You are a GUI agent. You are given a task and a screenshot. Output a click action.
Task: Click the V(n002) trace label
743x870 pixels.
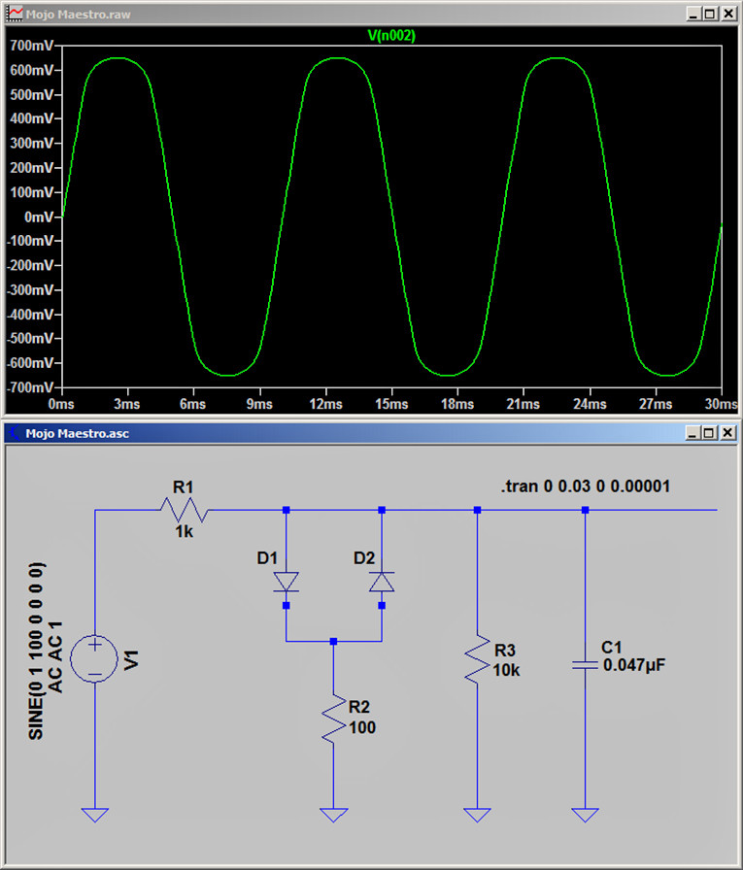tap(391, 36)
